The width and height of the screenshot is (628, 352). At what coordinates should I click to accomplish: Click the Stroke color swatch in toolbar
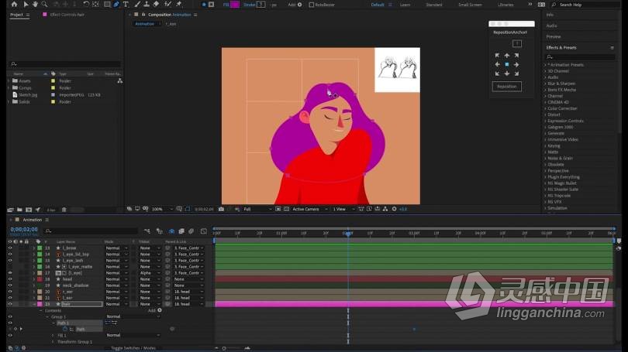(261, 5)
